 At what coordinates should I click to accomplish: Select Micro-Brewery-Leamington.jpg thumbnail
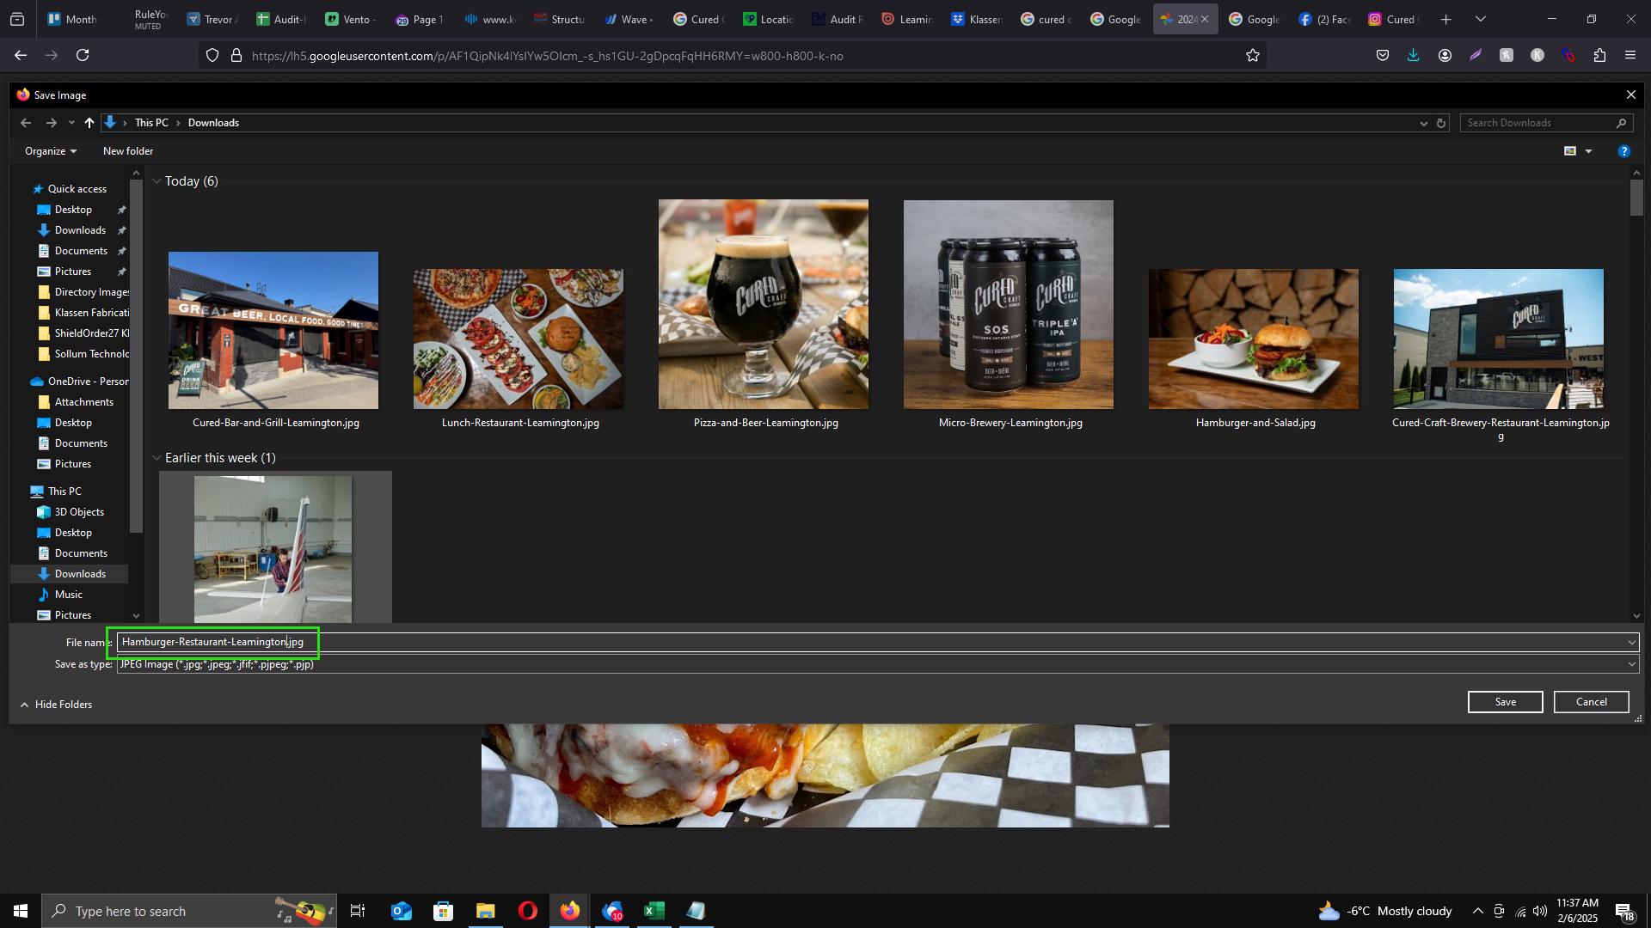[1008, 305]
